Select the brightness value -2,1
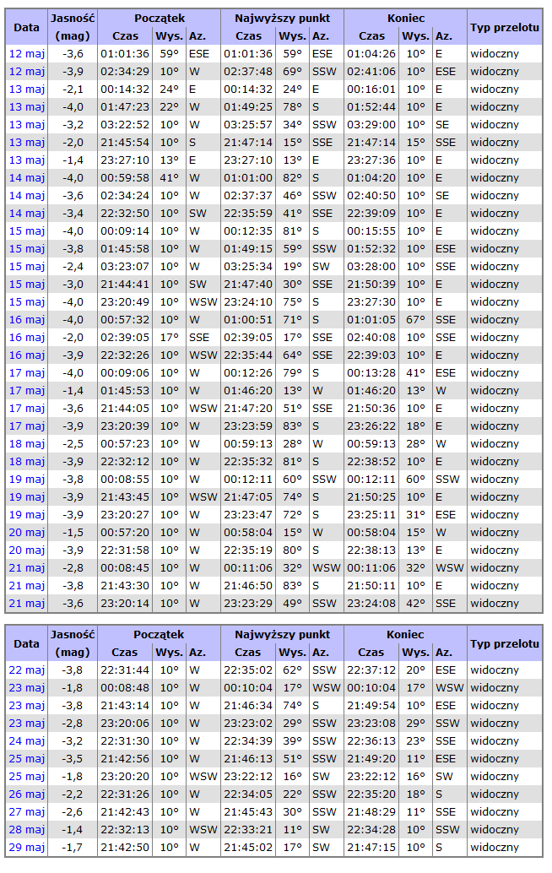This screenshot has width=552, height=873. (x=73, y=89)
